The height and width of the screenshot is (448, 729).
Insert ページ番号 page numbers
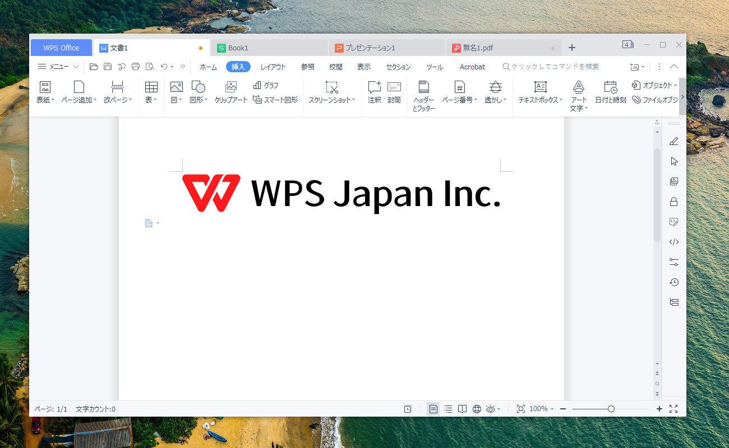tap(460, 92)
